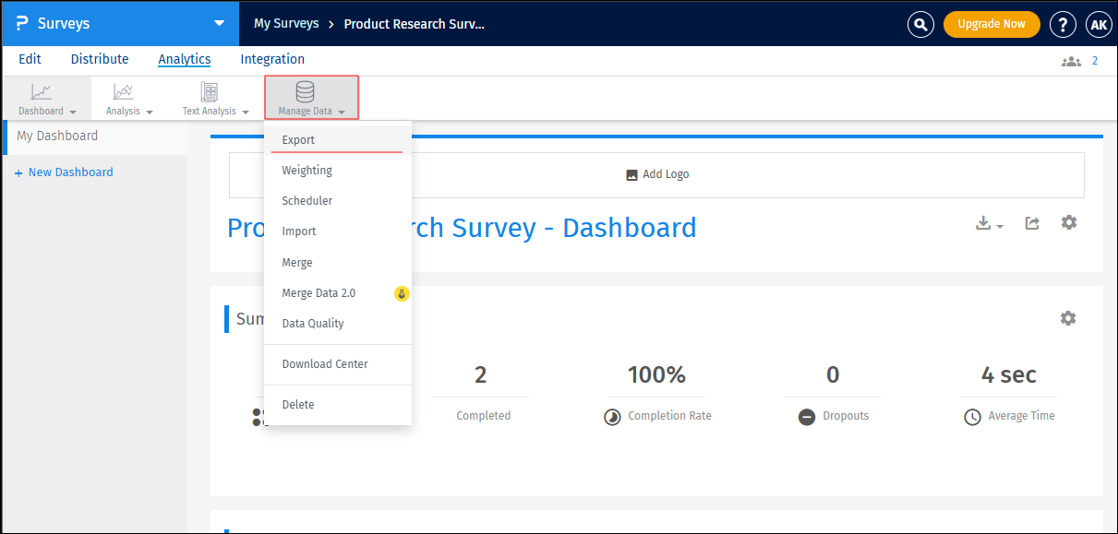The image size is (1118, 534).
Task: Click the Upgrade Now button
Action: click(992, 24)
